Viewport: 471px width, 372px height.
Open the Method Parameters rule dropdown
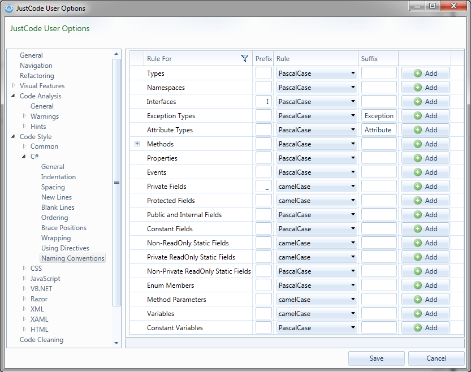(316, 299)
